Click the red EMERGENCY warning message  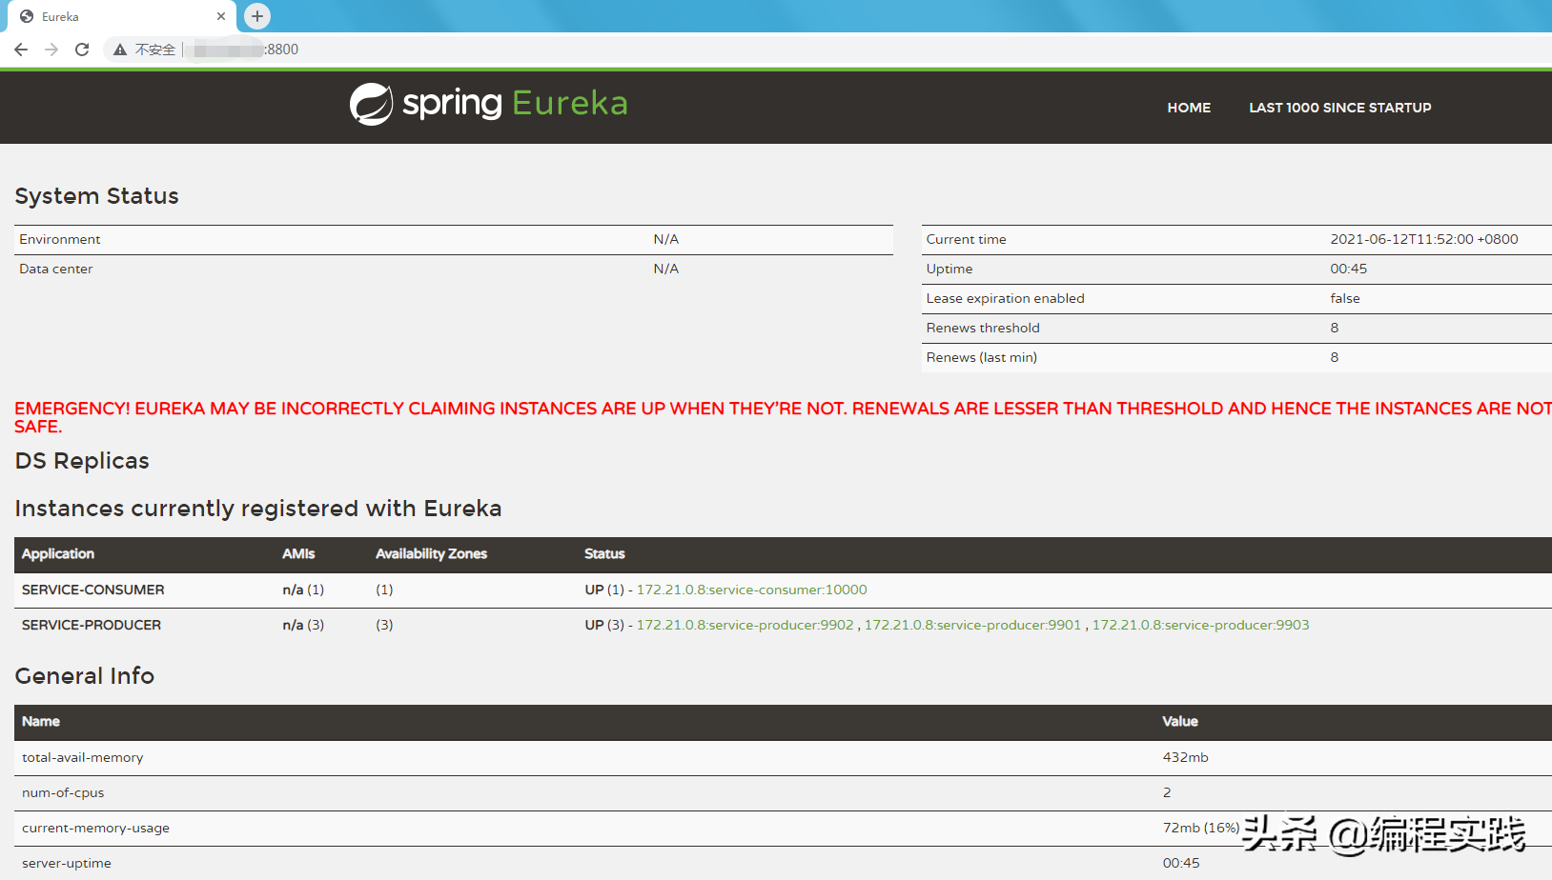click(x=783, y=417)
